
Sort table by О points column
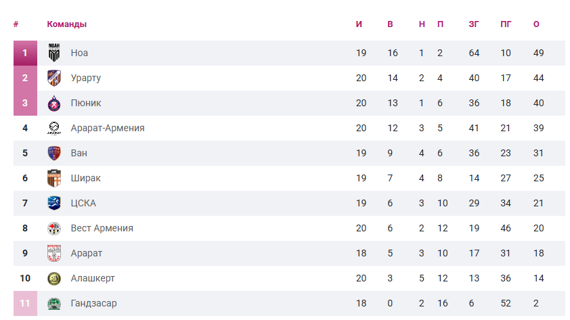[x=536, y=24]
